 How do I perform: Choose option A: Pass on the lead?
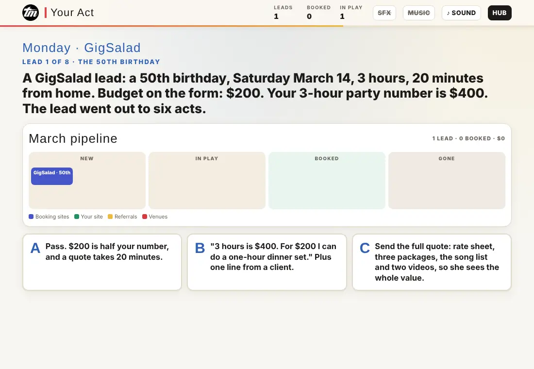[x=102, y=262]
